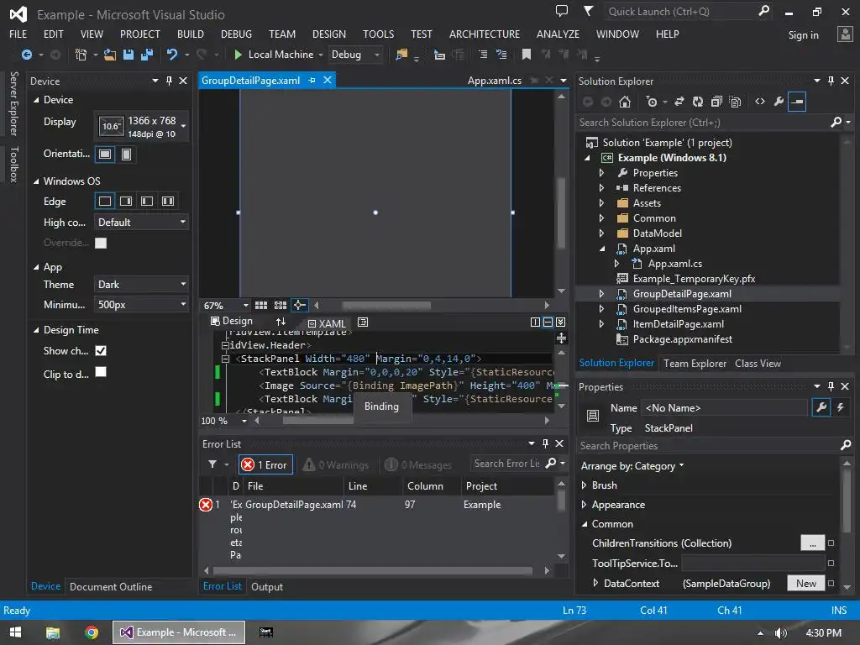
Task: Open the High contrast Default dropdown
Action: 141,222
